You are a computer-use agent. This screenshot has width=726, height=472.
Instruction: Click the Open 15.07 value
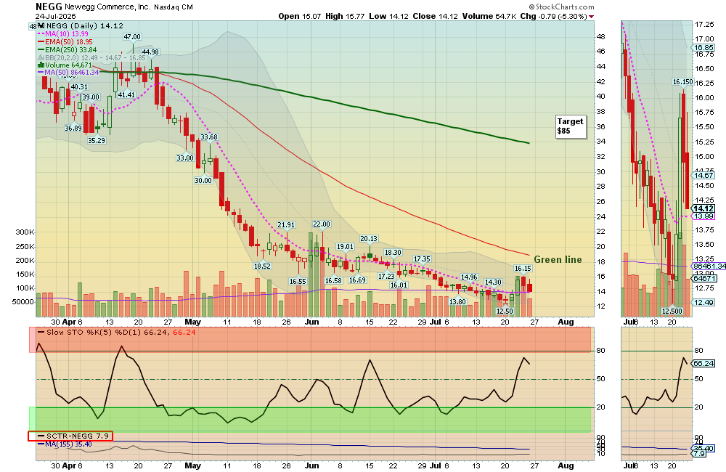click(300, 16)
